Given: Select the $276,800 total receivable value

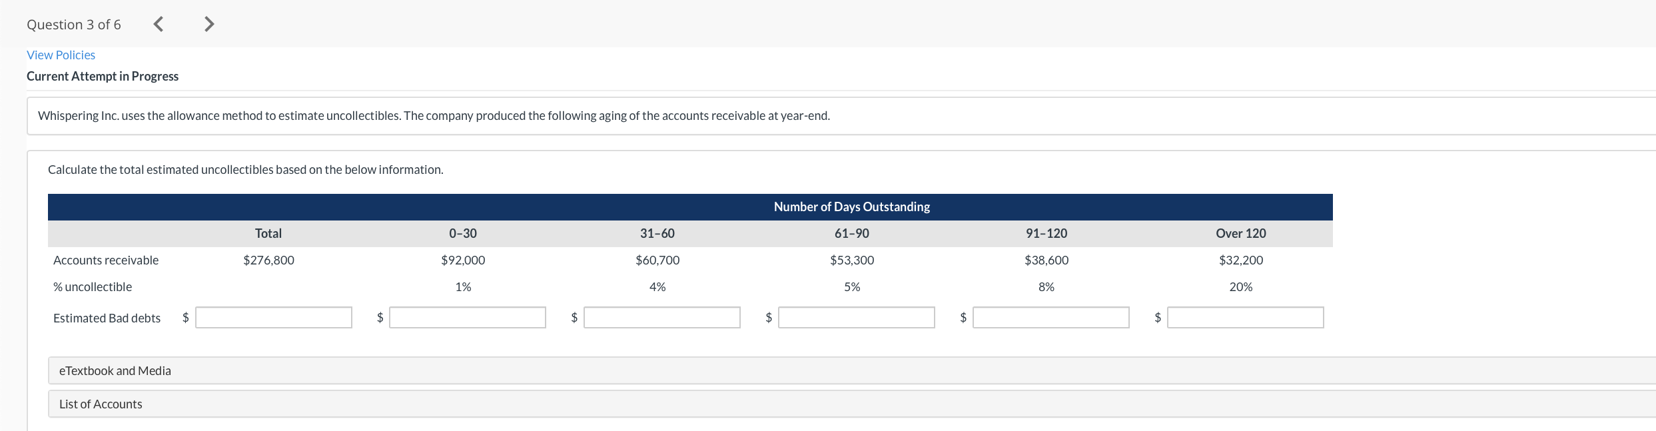Looking at the screenshot, I should click(268, 260).
